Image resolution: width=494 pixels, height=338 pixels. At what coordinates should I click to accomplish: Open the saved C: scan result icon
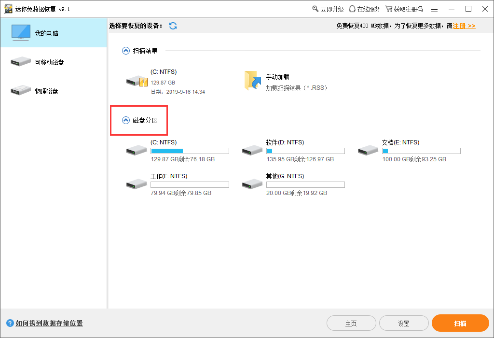pos(137,81)
